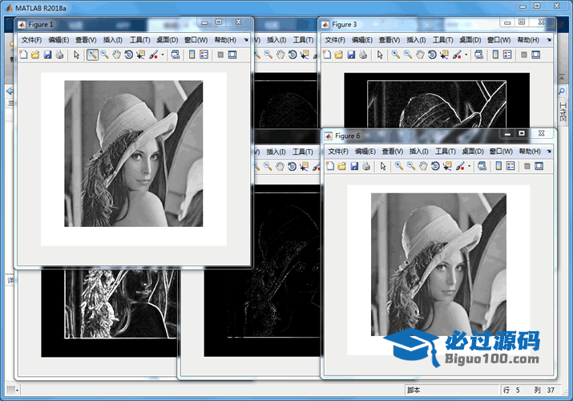The width and height of the screenshot is (573, 401).
Task: Toggle Zoom In tool in Figure 3
Action: pyautogui.click(x=396, y=55)
